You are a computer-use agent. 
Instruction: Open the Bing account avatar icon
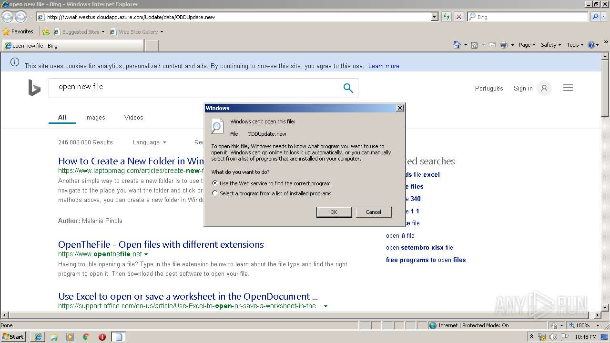[x=544, y=88]
